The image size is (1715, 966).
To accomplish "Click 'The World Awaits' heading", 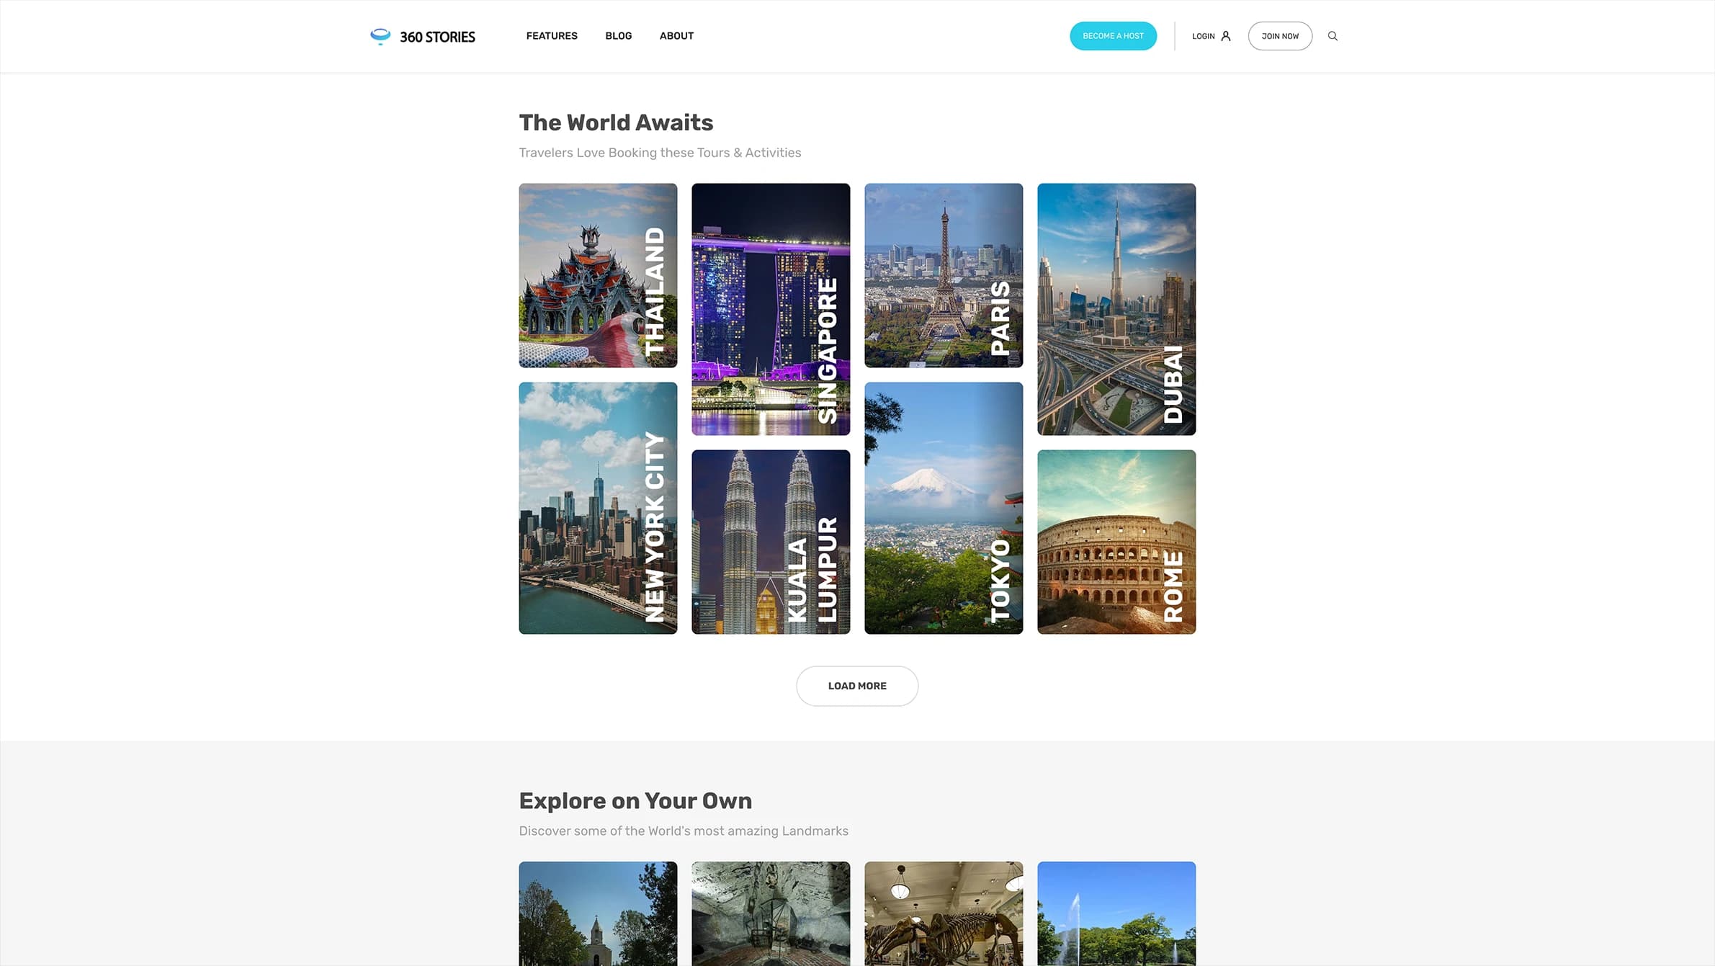I will click(x=616, y=122).
